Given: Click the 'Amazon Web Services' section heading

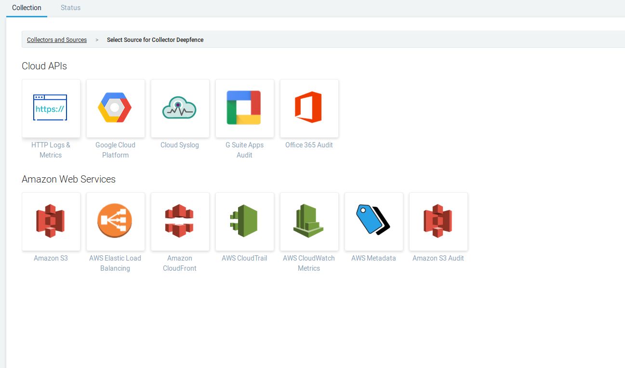Looking at the screenshot, I should (x=69, y=179).
